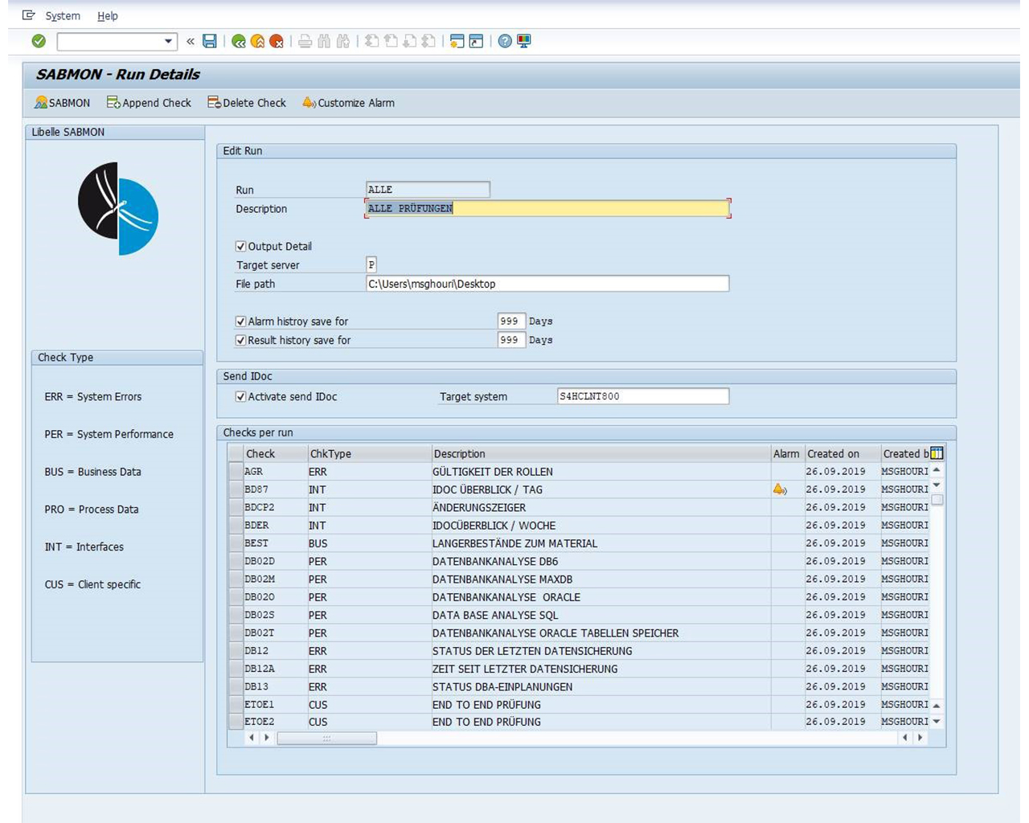Expand the command field dropdown arrow
The height and width of the screenshot is (823, 1029).
click(168, 41)
